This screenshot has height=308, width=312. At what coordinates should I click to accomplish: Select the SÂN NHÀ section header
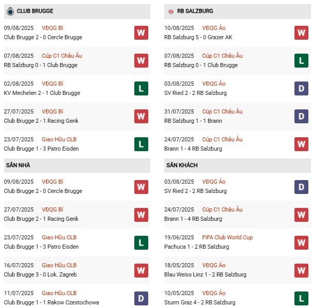[x=19, y=165]
